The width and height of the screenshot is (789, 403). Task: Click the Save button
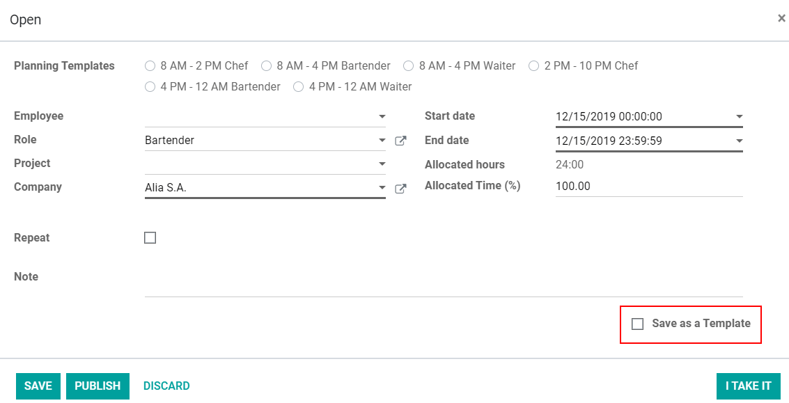click(x=38, y=386)
